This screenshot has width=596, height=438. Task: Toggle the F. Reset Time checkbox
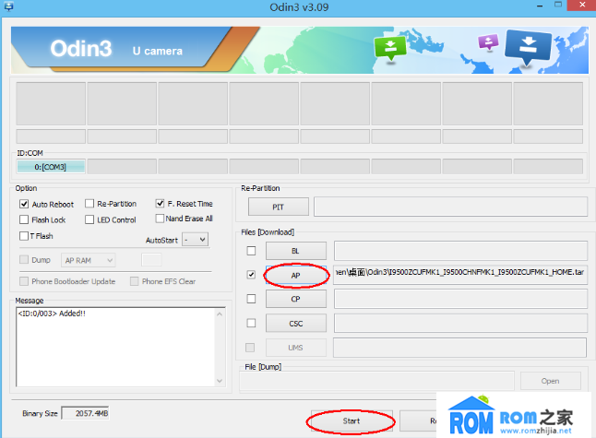[x=160, y=203]
